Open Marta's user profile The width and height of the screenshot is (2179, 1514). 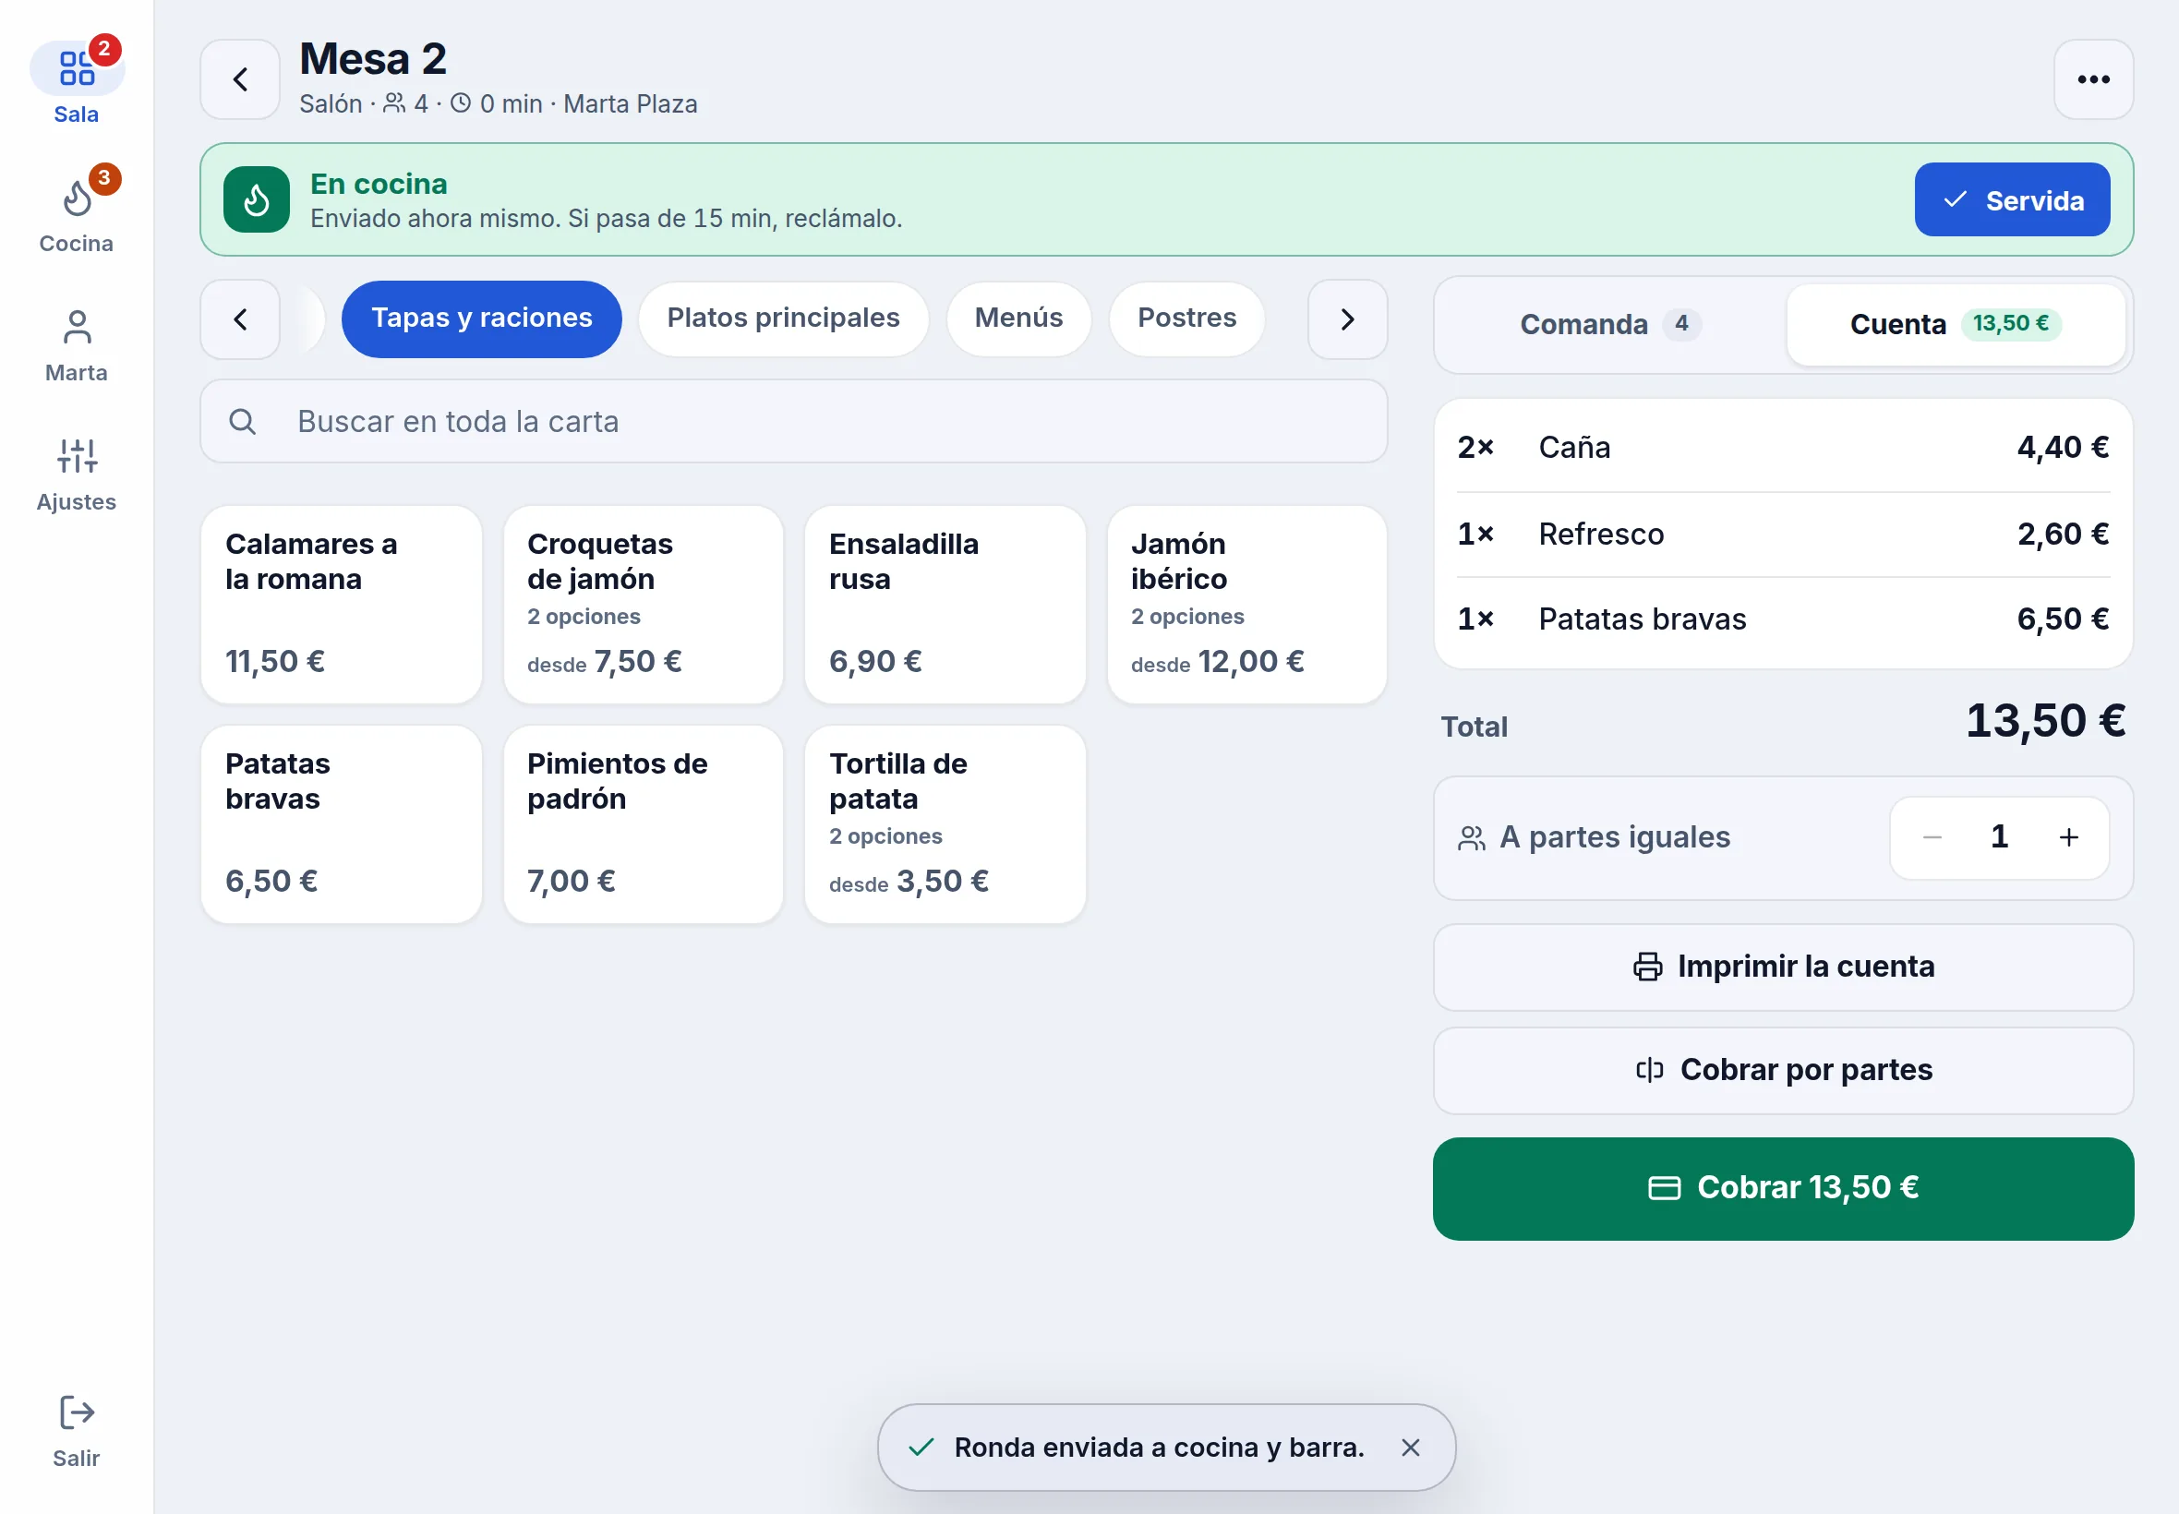coord(76,343)
